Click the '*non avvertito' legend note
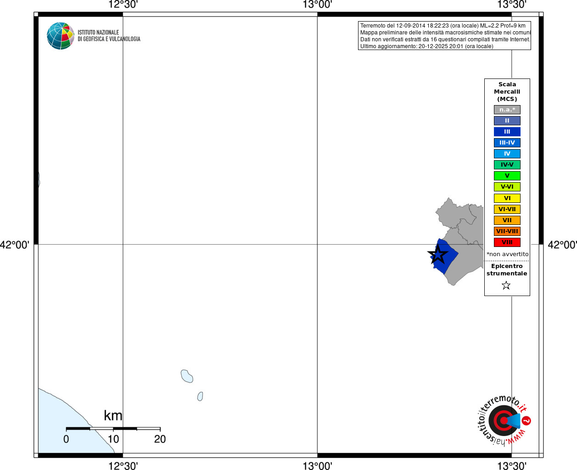Screen dimensions: 577x470 [x=508, y=254]
